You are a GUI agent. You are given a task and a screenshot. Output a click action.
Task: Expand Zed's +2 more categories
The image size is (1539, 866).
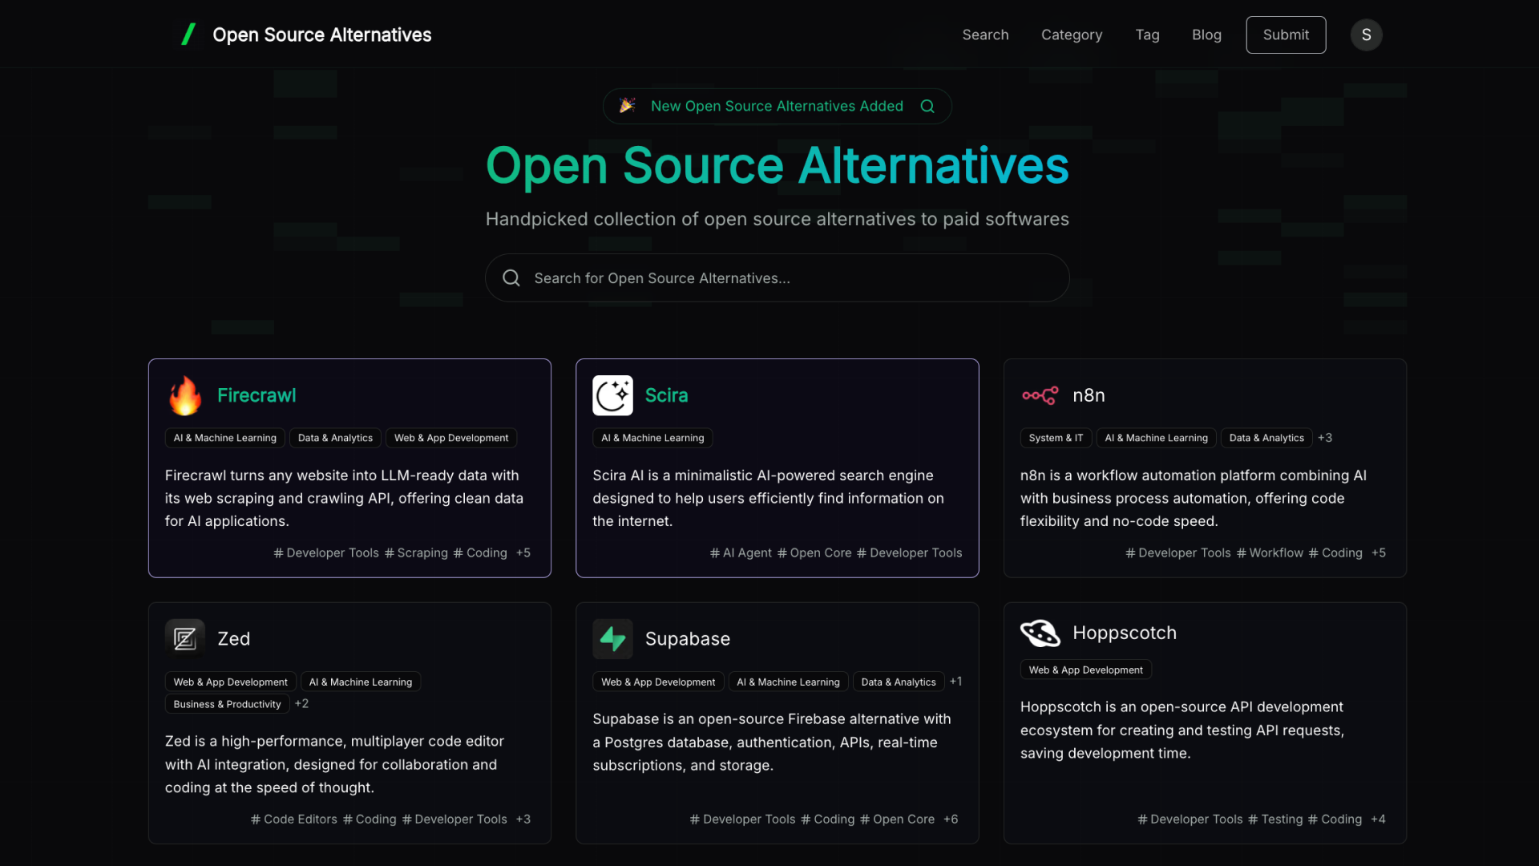tap(301, 703)
